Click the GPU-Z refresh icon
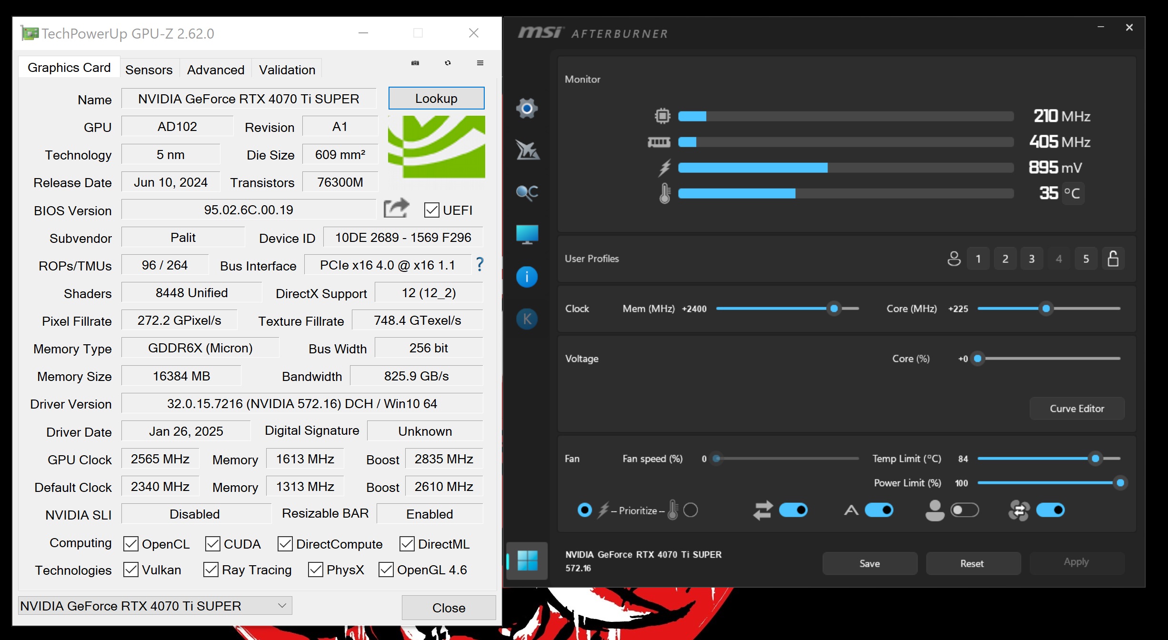Screen dimensions: 1168x640 point(448,63)
